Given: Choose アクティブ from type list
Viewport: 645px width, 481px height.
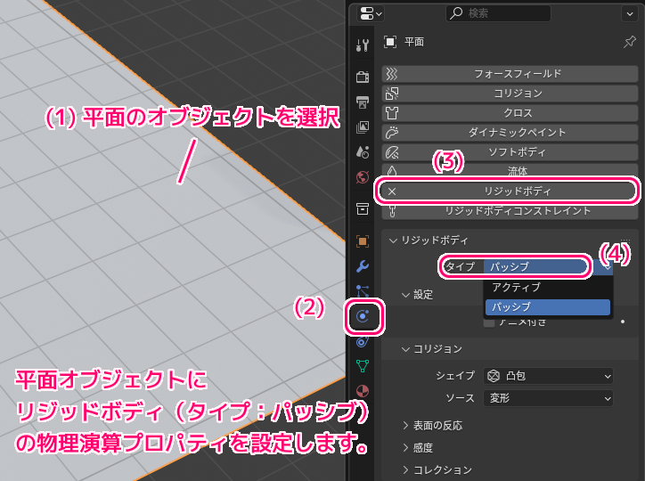Looking at the screenshot, I should [548, 287].
